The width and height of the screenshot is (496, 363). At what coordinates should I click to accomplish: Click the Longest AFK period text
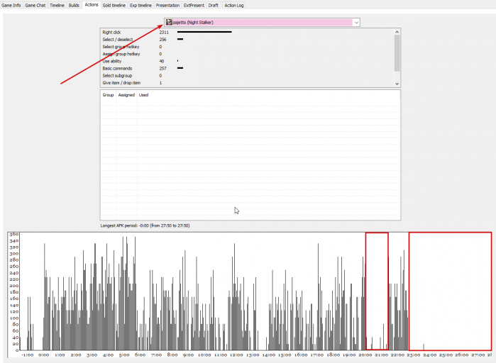(x=145, y=225)
